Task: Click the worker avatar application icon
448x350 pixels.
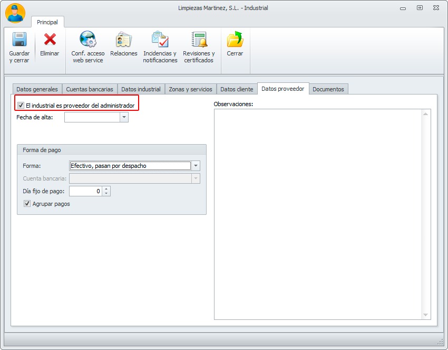Action: [15, 13]
